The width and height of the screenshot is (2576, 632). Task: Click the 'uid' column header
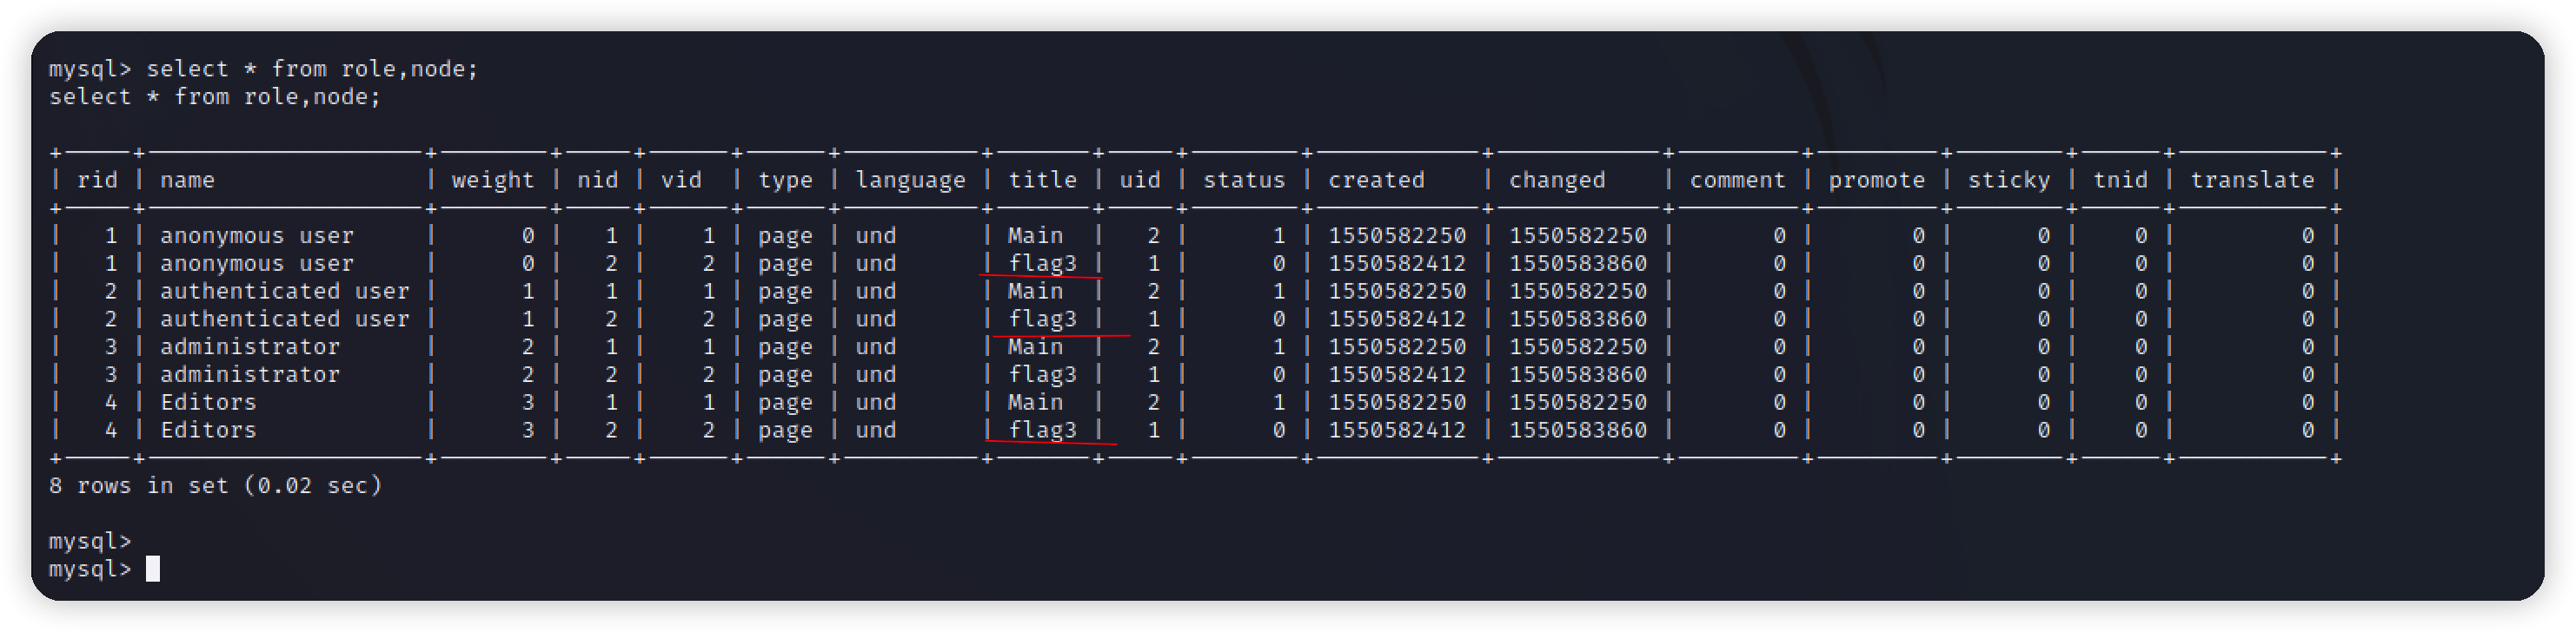click(1140, 180)
